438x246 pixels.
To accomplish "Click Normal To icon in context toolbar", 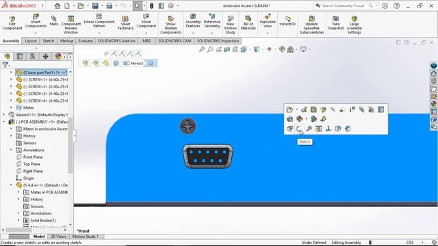I will point(328,128).
